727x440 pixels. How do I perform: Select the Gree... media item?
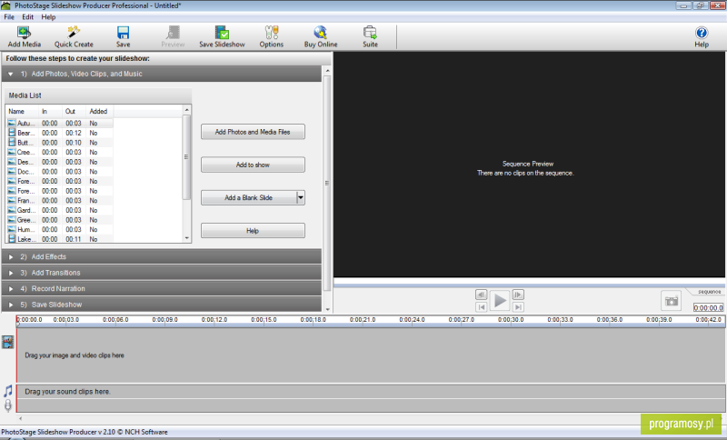59,220
